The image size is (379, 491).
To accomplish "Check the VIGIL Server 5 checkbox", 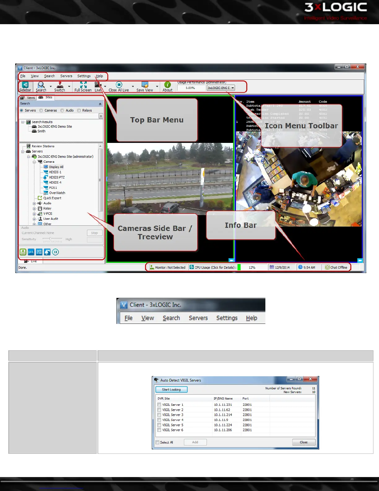I will click(x=159, y=425).
